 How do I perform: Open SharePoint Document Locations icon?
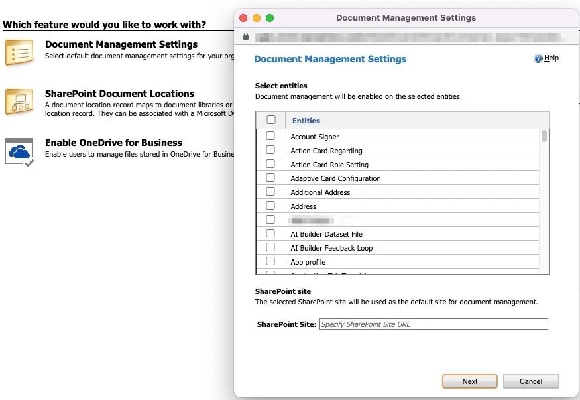[x=20, y=101]
